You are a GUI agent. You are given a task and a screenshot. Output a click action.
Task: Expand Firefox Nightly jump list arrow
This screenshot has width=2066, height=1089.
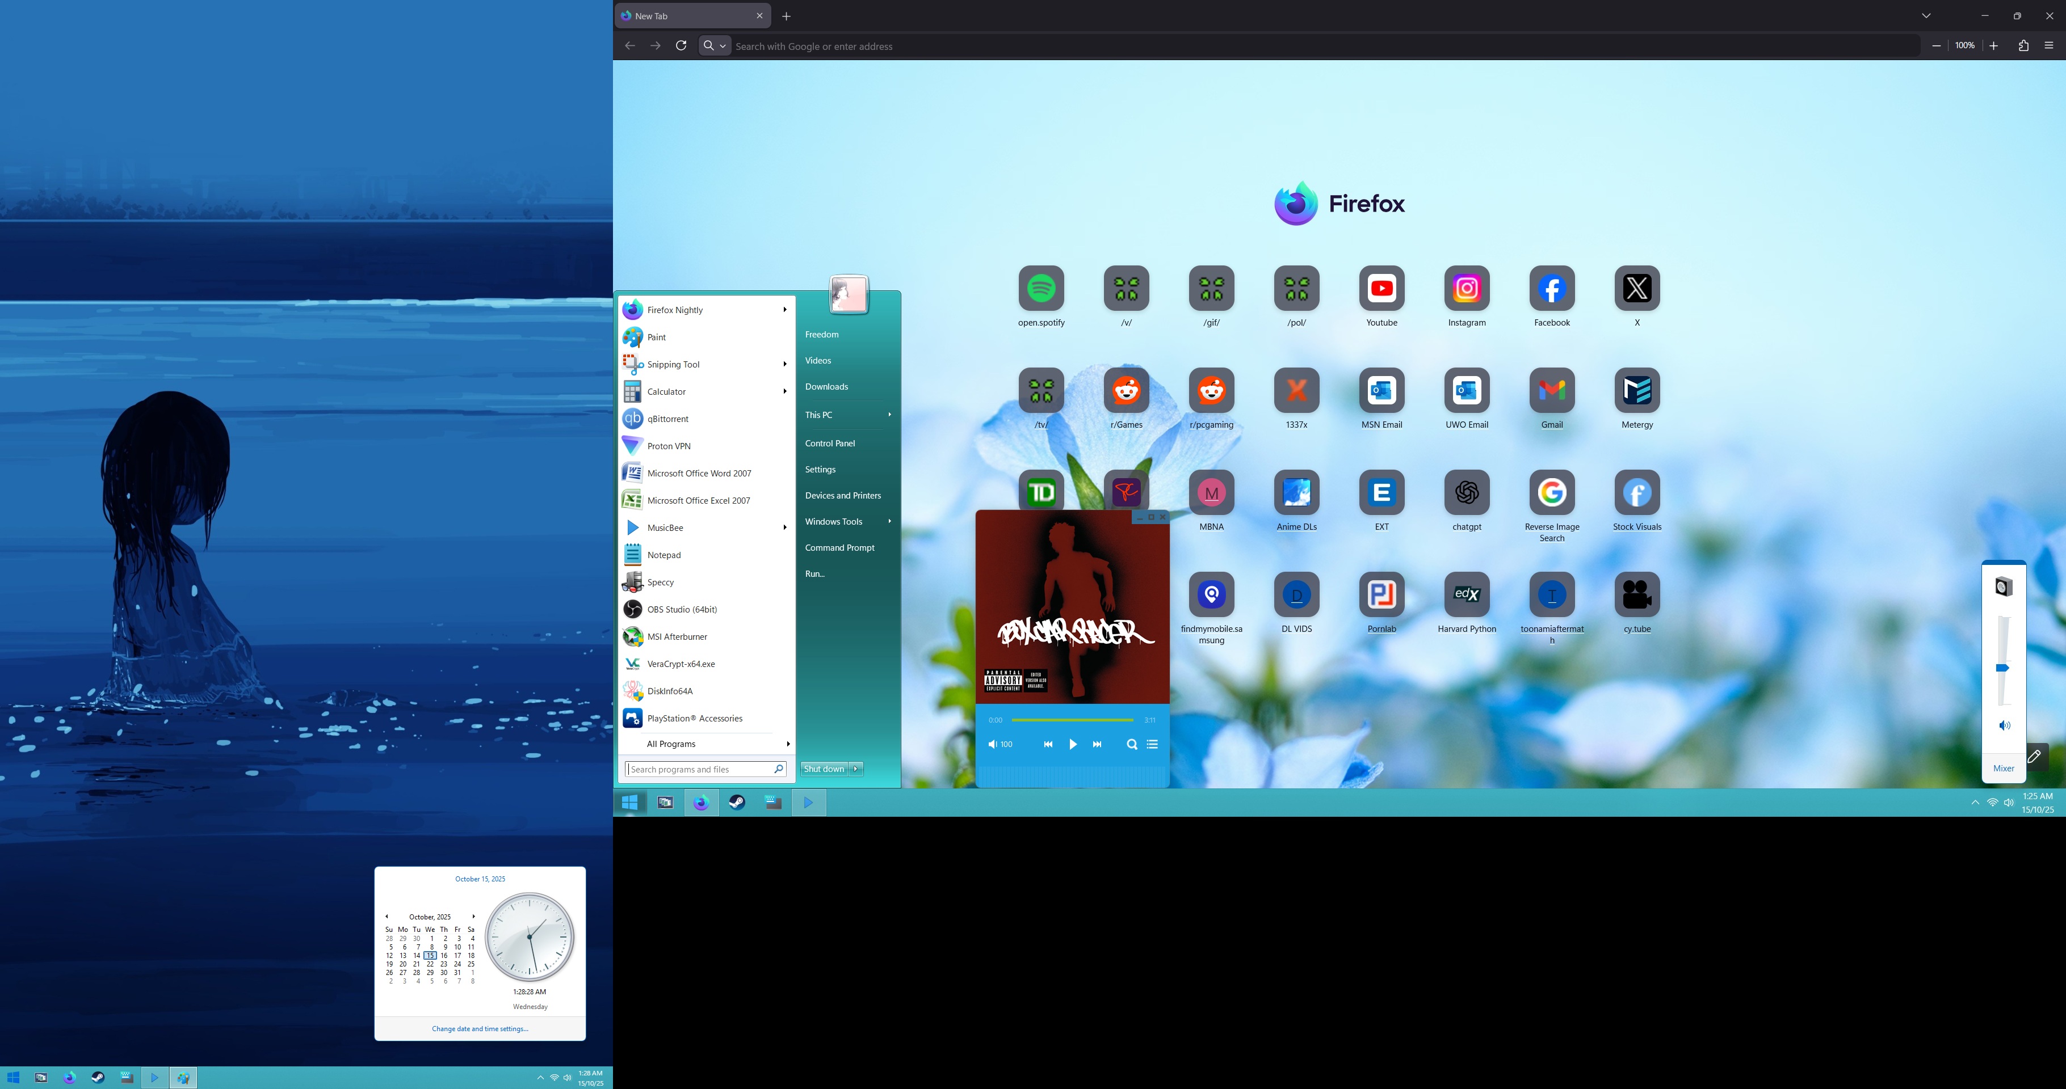tap(784, 310)
